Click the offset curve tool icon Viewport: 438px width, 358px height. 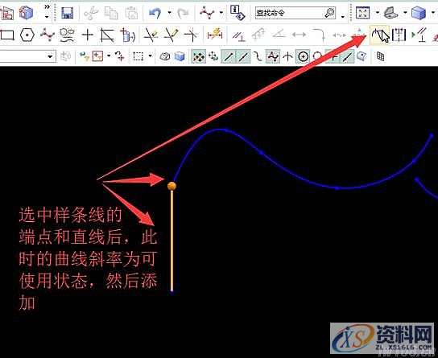(x=107, y=35)
